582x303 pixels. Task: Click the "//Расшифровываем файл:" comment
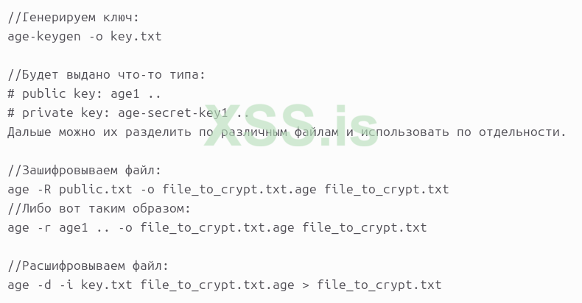[x=88, y=265]
